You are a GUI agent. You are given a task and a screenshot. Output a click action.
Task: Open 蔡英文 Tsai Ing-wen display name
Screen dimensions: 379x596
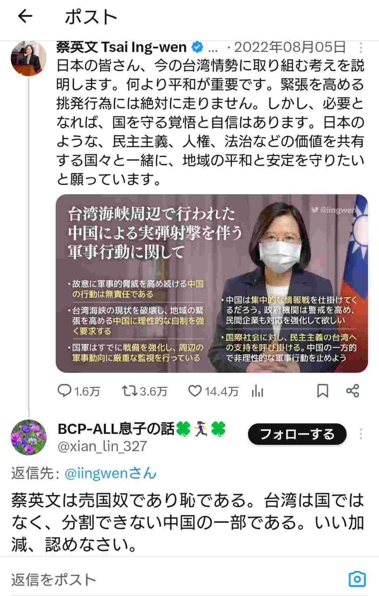[x=121, y=47]
